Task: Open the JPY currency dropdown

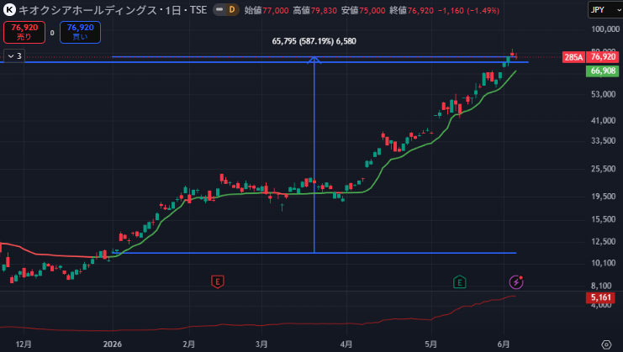Action: [605, 10]
